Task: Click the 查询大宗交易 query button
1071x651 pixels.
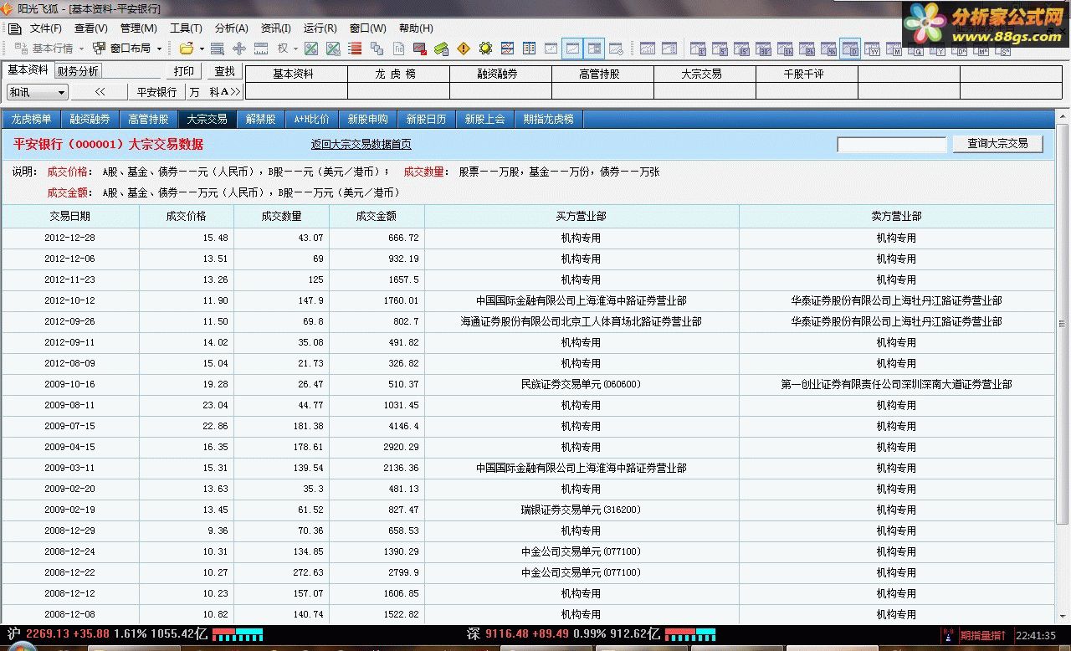Action: click(997, 144)
